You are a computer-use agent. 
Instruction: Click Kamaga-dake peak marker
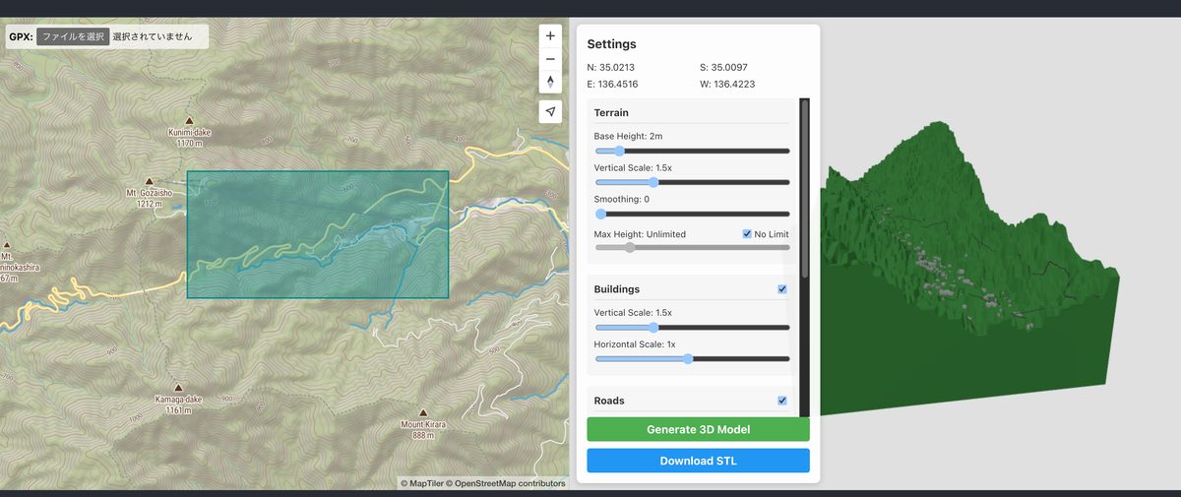pos(178,388)
